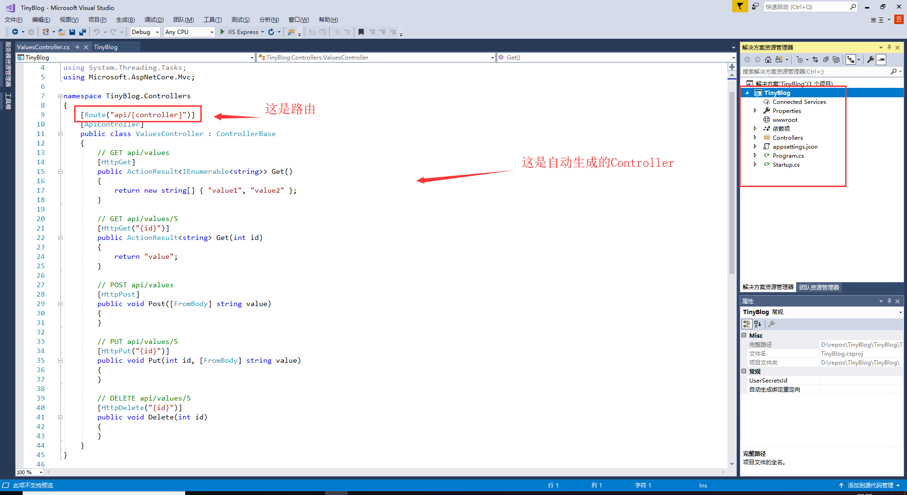Viewport: 907px width, 495px height.
Task: Click the Alphabetical sort icon in Properties
Action: coord(758,324)
